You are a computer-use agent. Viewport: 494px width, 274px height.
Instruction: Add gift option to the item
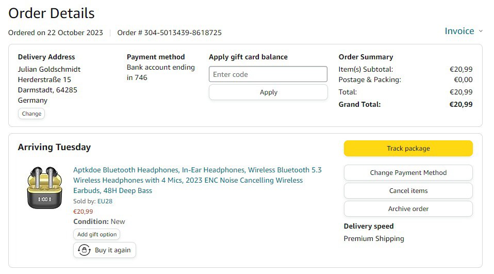[97, 234]
